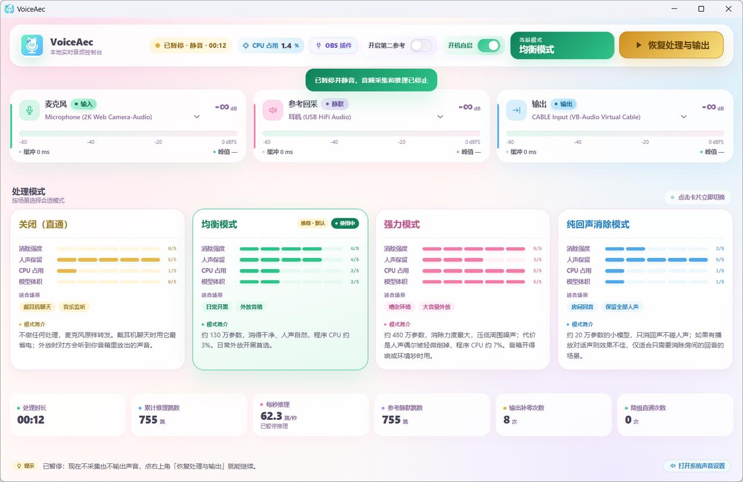The image size is (743, 482).
Task: Click the 累计推理跳数 755 stat card
Action: [x=189, y=415]
